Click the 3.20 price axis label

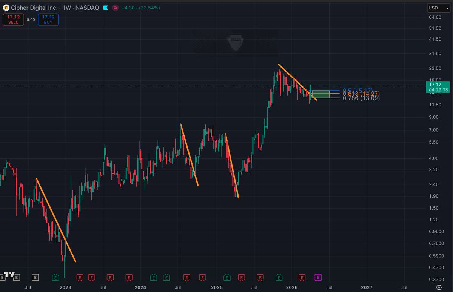coord(434,170)
